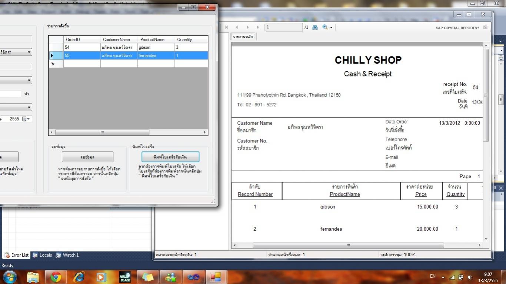Click the Quantity column header in report
Image resolution: width=506 pixels, height=284 pixels.
click(x=456, y=194)
